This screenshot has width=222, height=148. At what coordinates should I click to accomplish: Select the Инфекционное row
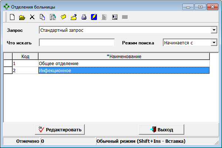124,70
